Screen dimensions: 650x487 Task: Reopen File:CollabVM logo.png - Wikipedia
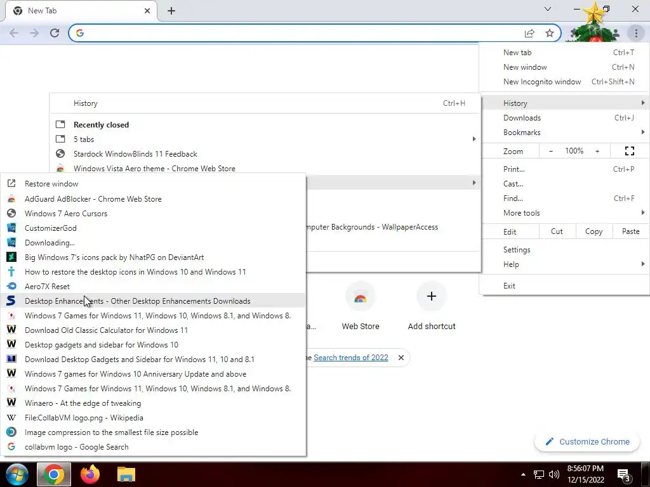click(x=153, y=418)
